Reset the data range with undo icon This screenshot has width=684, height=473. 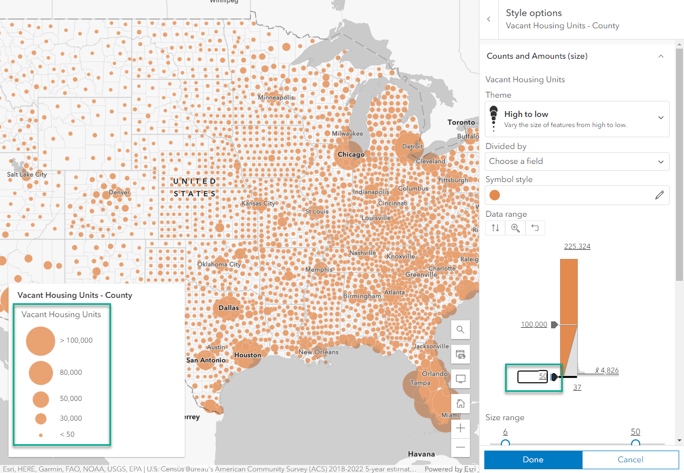tap(535, 228)
